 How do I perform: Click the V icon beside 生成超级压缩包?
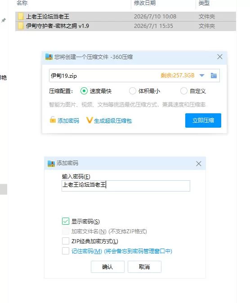click(89, 120)
